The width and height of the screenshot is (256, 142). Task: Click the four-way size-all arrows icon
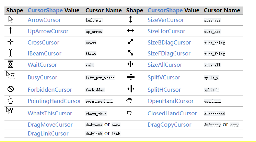pyautogui.click(x=130, y=64)
